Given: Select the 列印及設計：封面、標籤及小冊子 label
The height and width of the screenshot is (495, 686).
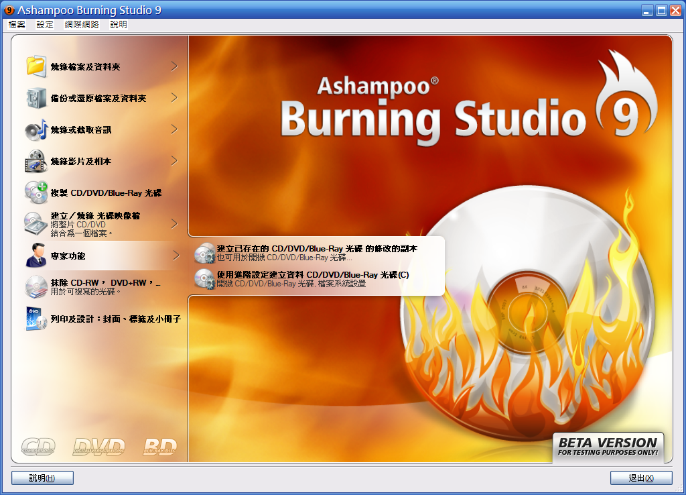Looking at the screenshot, I should pos(115,319).
